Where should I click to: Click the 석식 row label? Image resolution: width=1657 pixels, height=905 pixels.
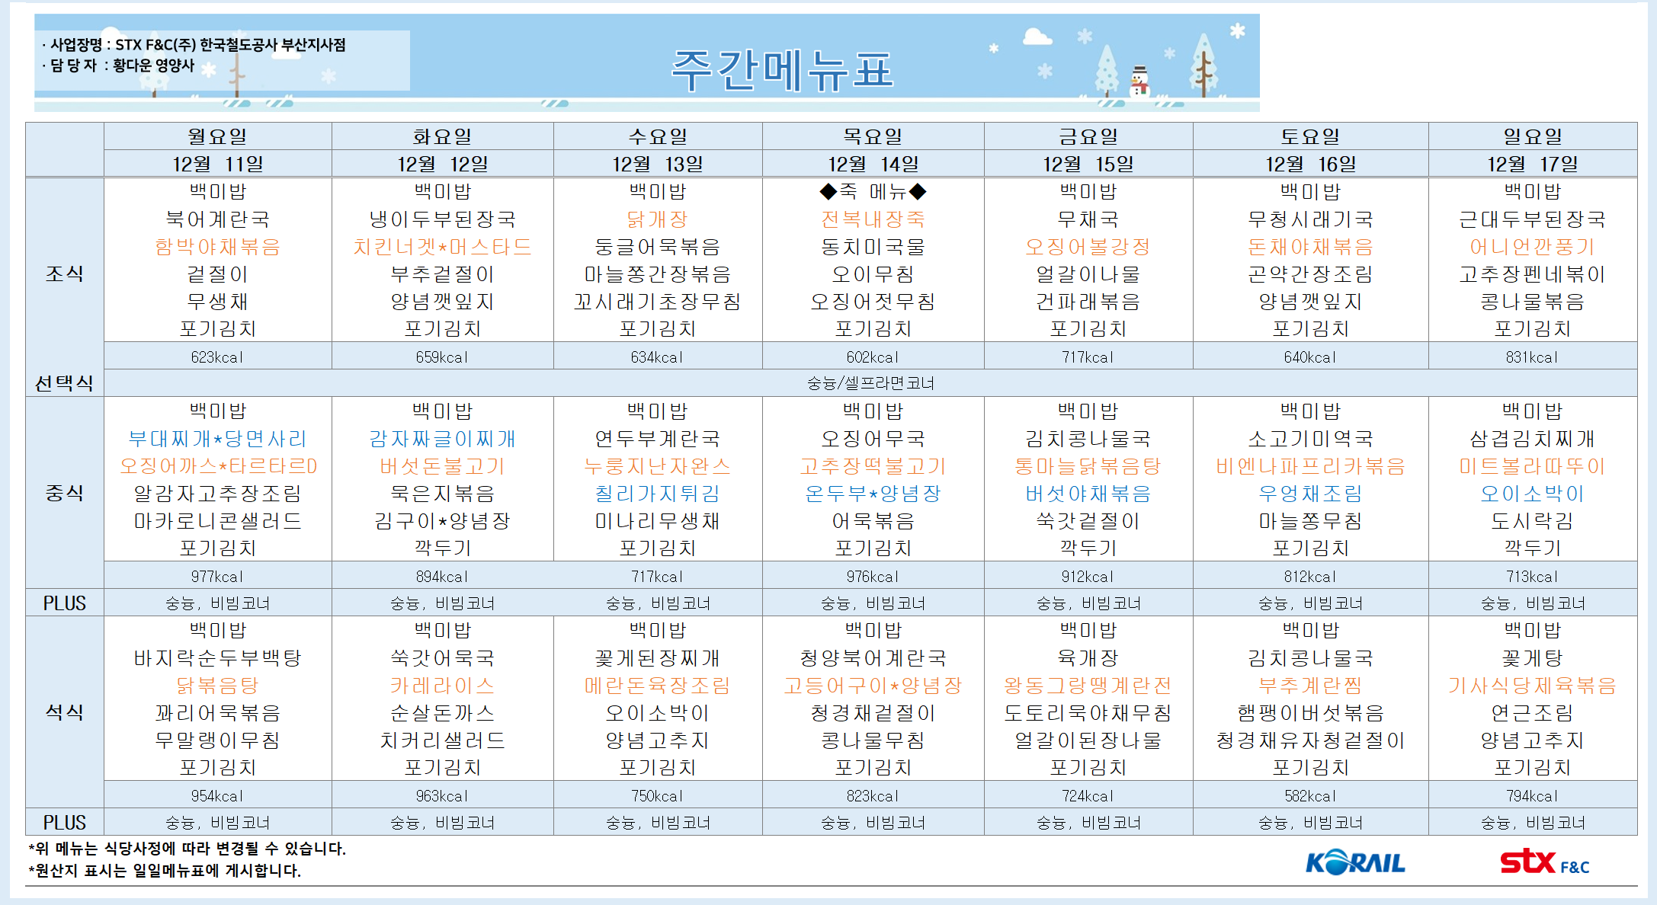click(64, 712)
